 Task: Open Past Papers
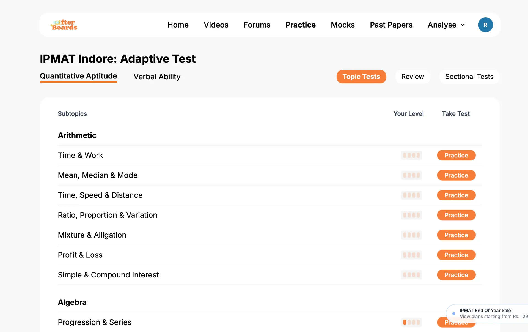(391, 25)
